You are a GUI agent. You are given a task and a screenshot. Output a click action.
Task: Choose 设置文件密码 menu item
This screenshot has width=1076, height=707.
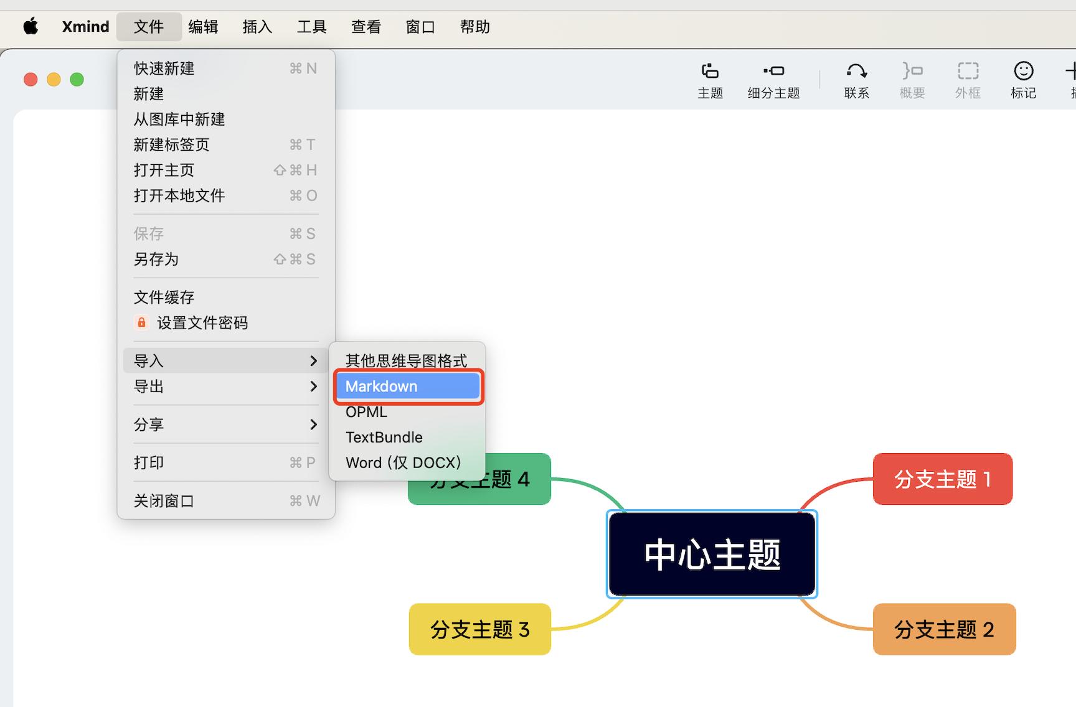[x=226, y=323]
